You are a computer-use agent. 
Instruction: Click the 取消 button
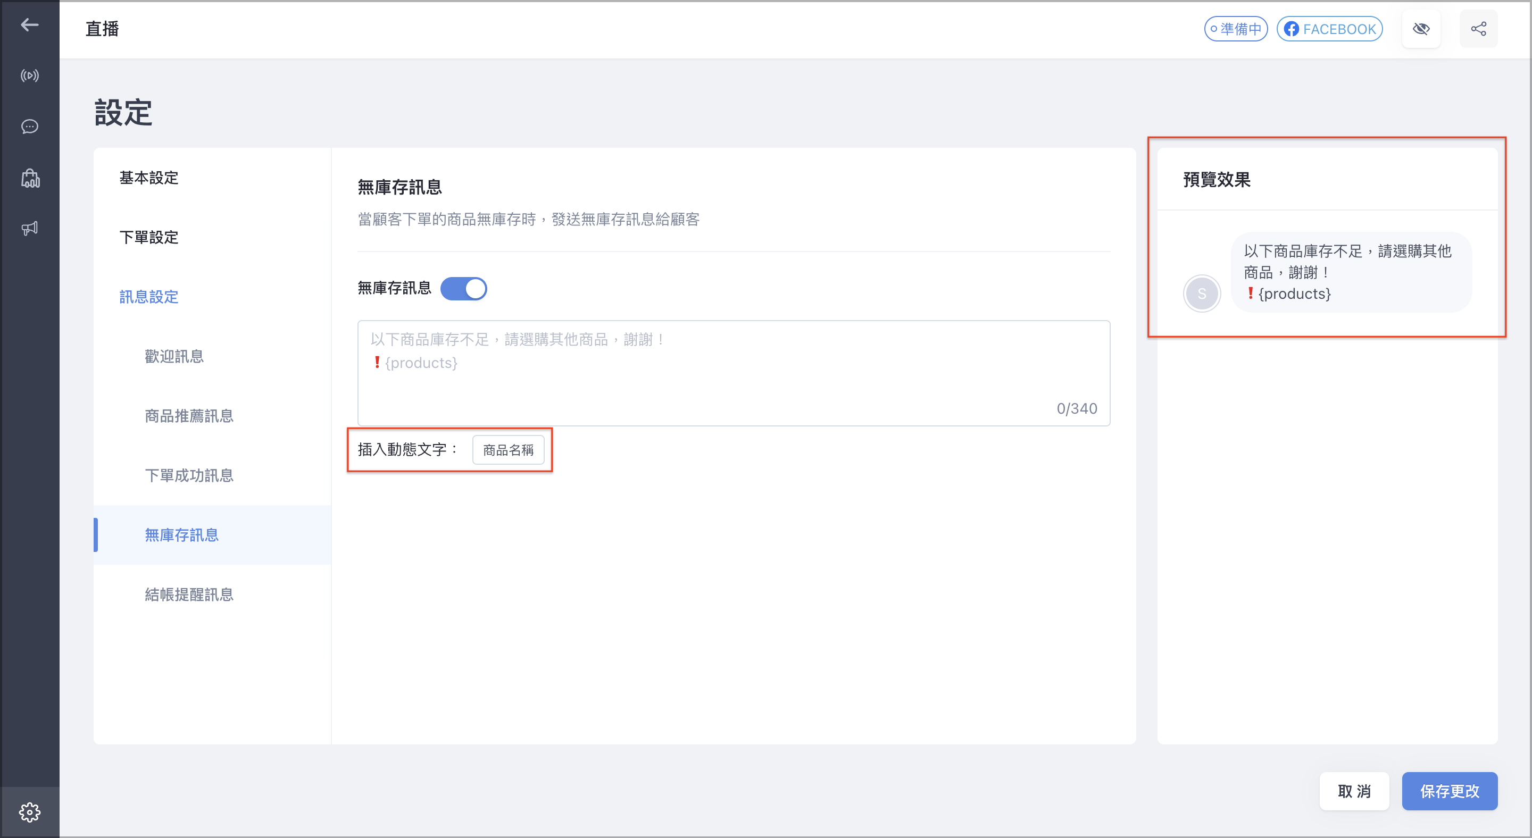point(1354,791)
